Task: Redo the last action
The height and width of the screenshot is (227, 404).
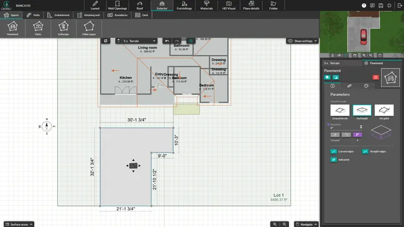Action: pos(177,41)
